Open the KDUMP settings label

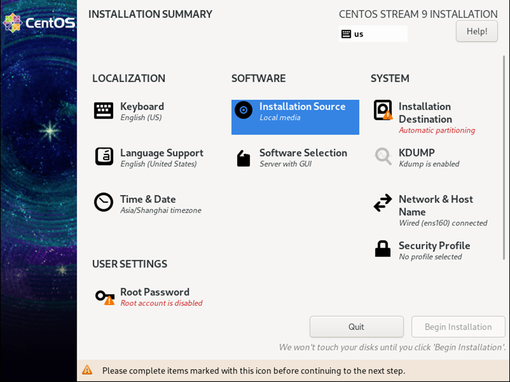click(x=417, y=153)
